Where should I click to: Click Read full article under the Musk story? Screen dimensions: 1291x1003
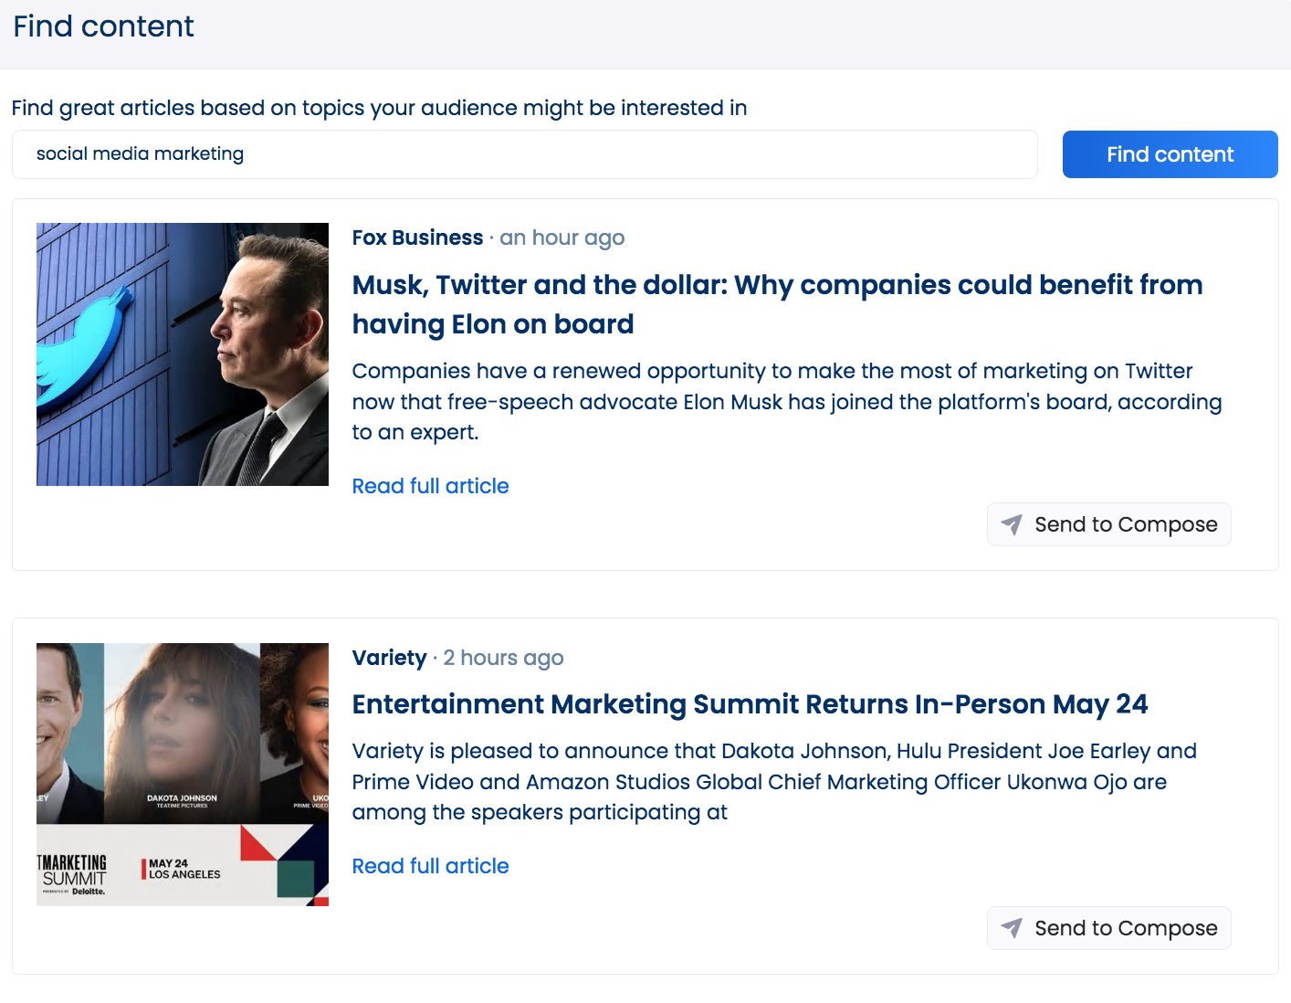click(x=430, y=485)
